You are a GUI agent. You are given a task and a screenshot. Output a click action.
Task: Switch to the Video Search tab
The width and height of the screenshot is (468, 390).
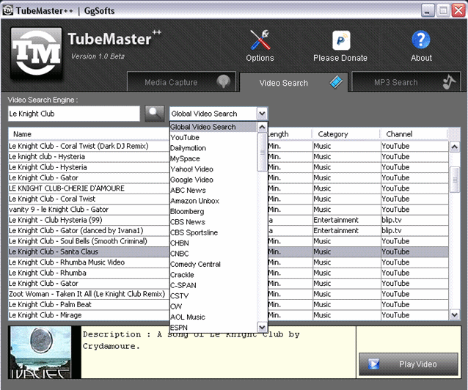tap(293, 82)
